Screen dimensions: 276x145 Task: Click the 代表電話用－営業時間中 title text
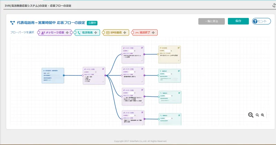point(51,23)
